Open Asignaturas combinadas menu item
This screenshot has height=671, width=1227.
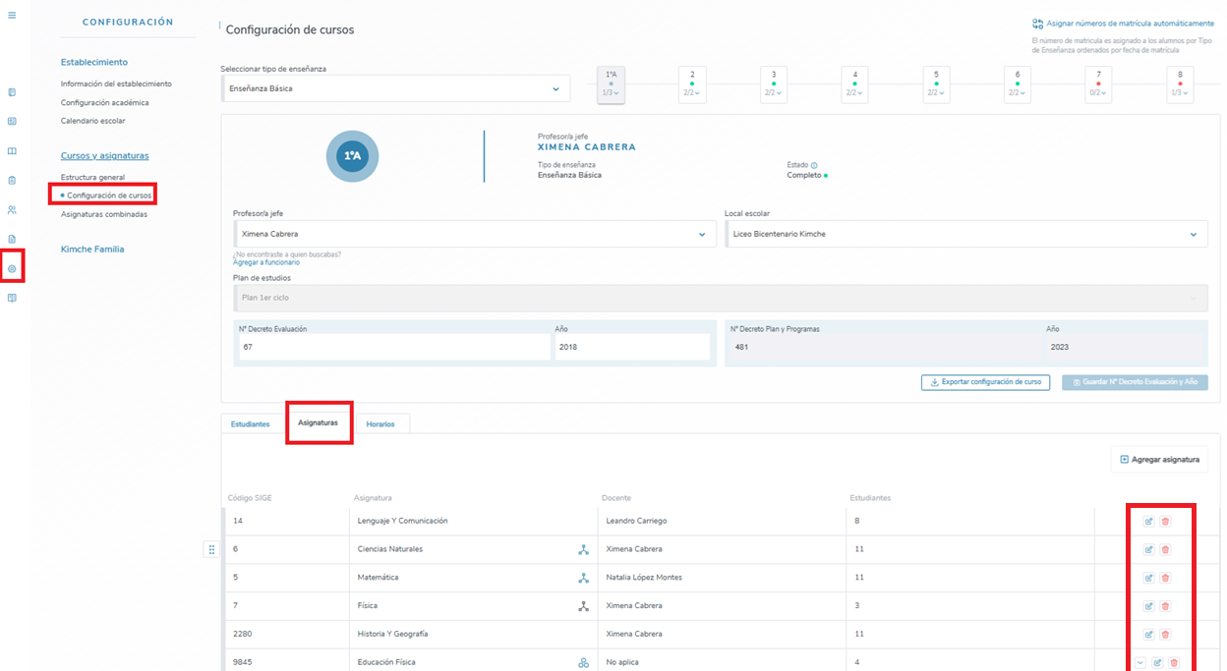(x=103, y=214)
